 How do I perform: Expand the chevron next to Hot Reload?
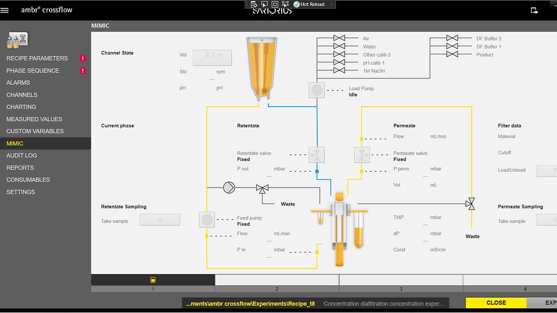pyautogui.click(x=331, y=4)
